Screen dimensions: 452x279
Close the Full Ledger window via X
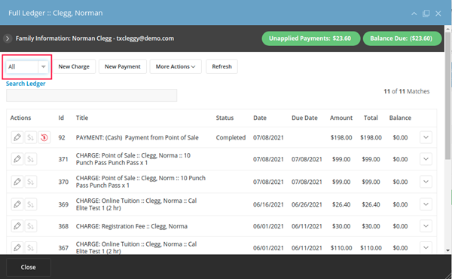click(x=438, y=14)
